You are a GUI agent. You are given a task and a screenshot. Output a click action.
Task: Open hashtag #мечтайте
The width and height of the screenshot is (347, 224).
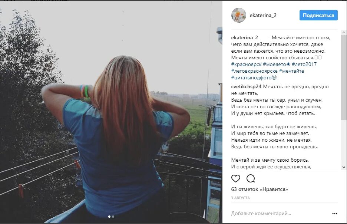coord(291,71)
